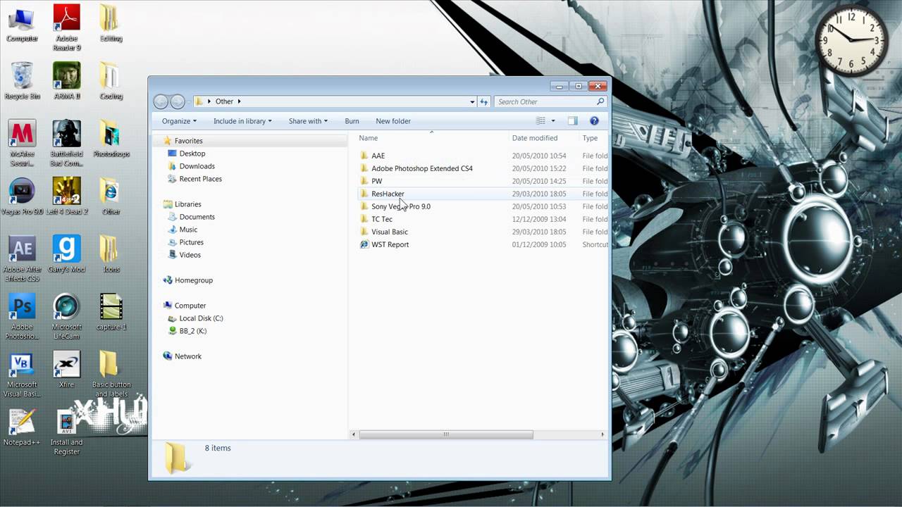The image size is (902, 507).
Task: Launch Adobe After Effects CS5 shortcut
Action: tap(22, 259)
